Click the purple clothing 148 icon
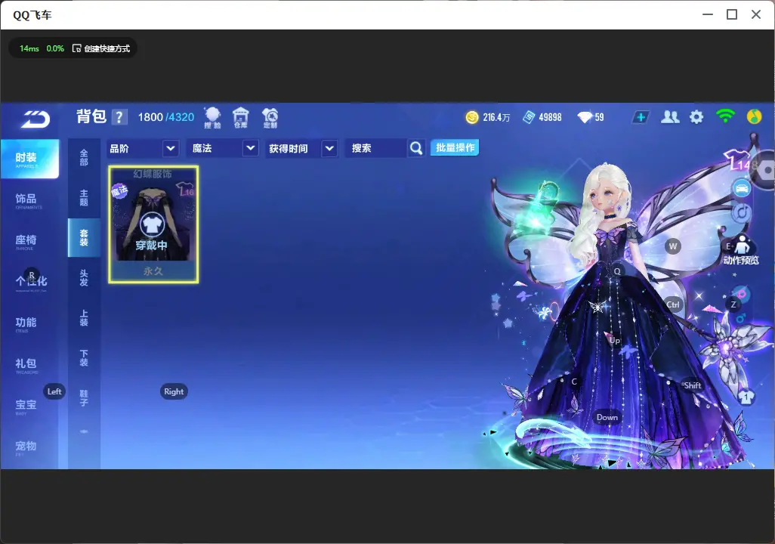The image size is (775, 544). point(740,160)
